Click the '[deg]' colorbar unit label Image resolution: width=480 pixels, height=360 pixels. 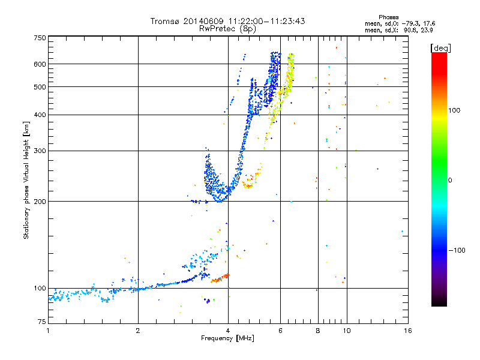[440, 48]
